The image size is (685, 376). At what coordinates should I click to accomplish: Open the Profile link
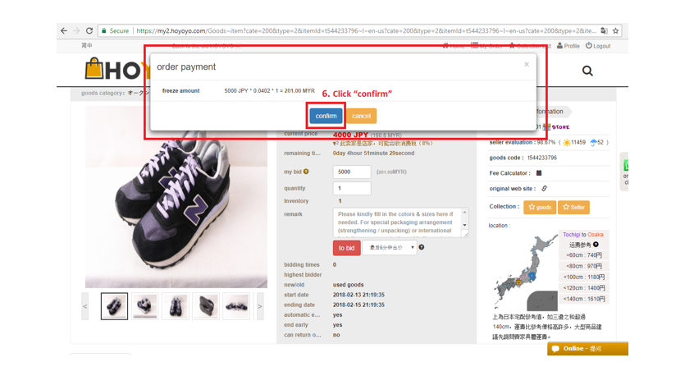coord(568,46)
